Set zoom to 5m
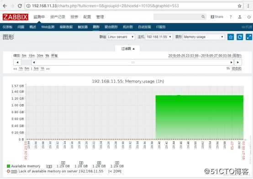Image resolution: width=253 pixels, height=179 pixels. point(24,56)
